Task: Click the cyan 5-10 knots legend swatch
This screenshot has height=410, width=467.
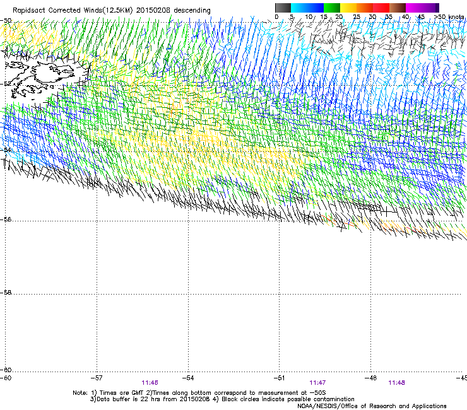Action: click(299, 8)
